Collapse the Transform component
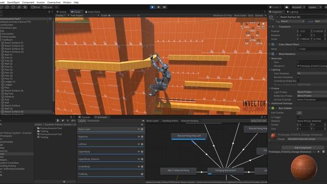Image resolution: width=327 pixels, height=184 pixels. coord(270,27)
